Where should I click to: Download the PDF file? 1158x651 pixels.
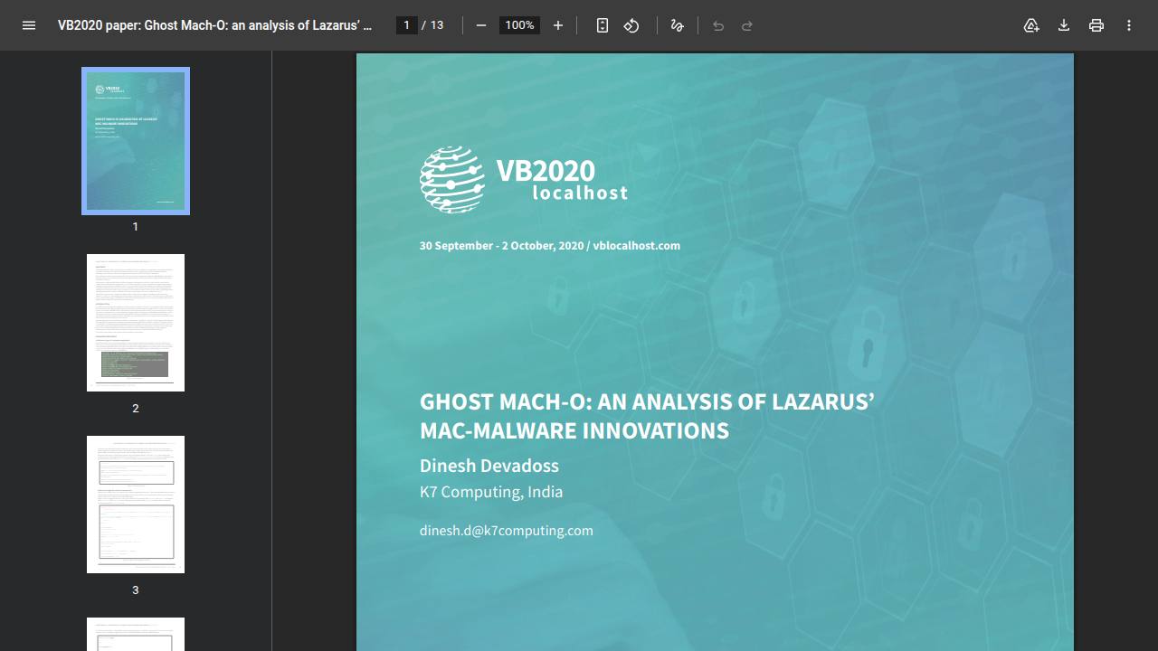(1064, 25)
